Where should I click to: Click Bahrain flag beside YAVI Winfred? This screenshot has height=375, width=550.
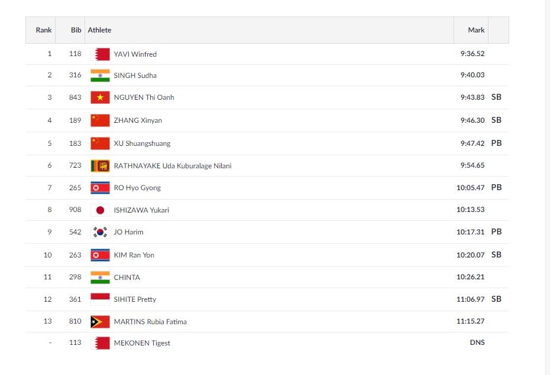(100, 54)
